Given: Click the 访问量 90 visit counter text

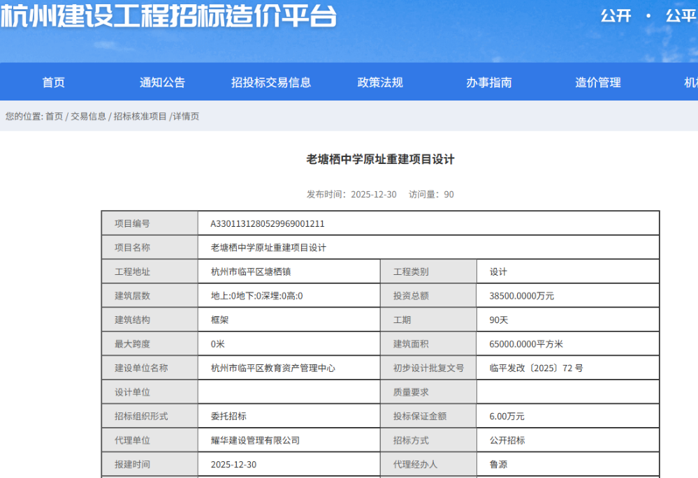Looking at the screenshot, I should (430, 195).
